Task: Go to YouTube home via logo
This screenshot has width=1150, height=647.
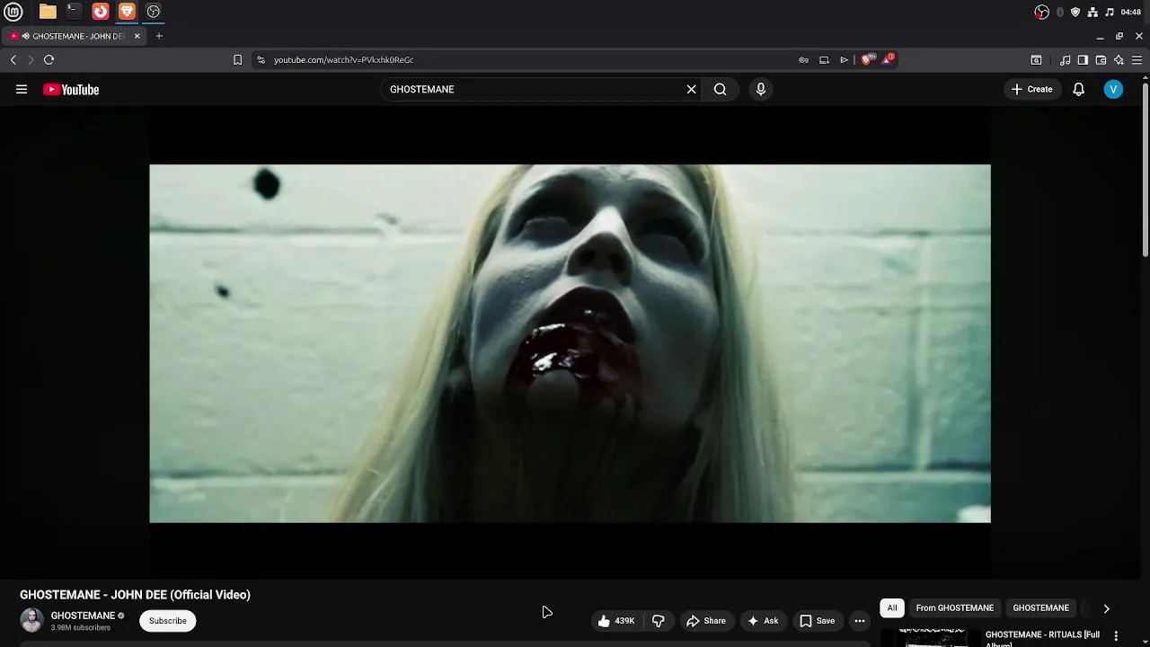Action: 71,89
